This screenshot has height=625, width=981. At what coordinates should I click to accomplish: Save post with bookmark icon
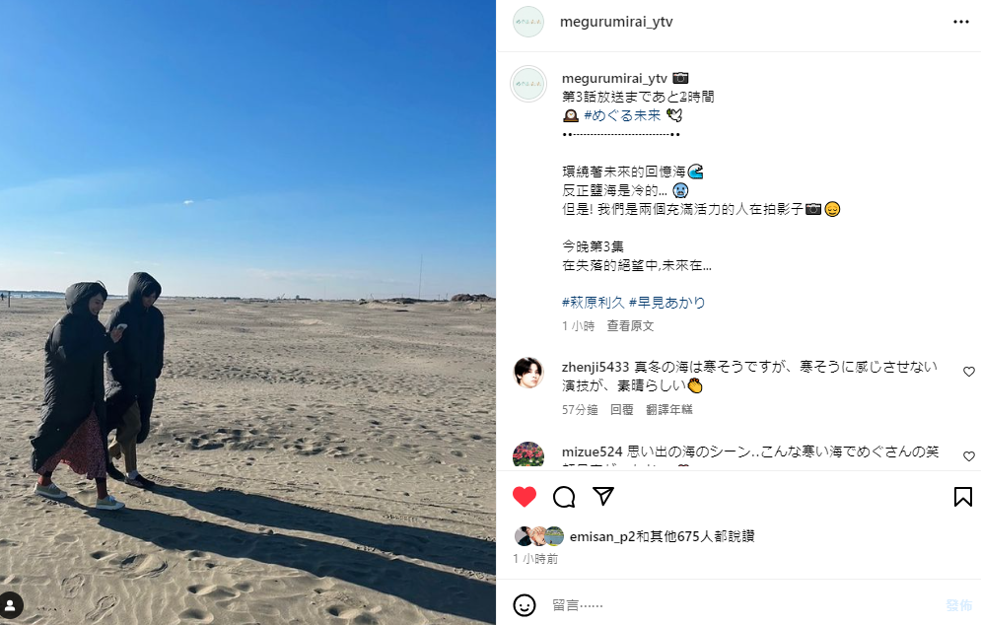point(963,497)
